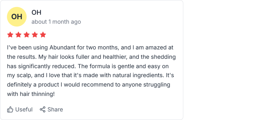Select the fourth red rating star

point(35,35)
